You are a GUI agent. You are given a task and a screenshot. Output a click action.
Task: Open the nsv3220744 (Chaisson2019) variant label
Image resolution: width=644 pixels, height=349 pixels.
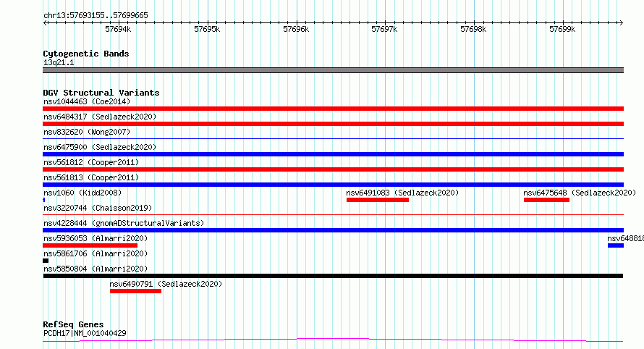click(98, 208)
